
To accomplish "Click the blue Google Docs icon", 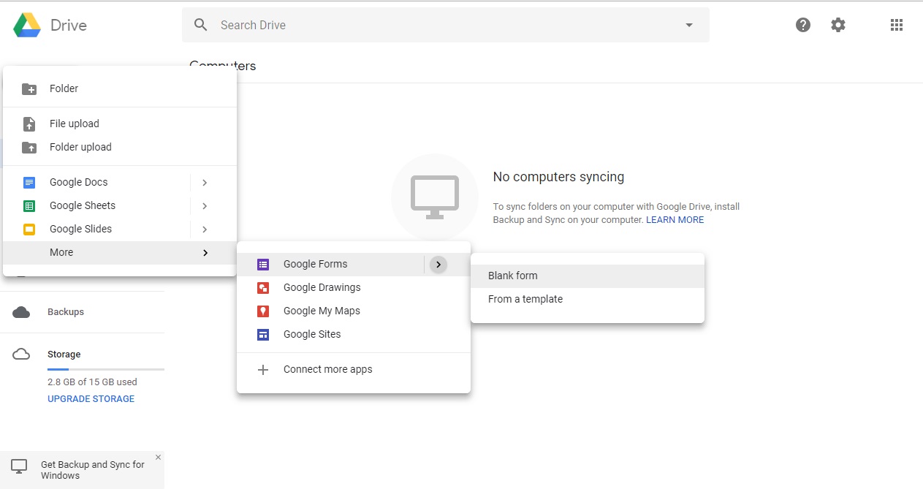I will 29,182.
